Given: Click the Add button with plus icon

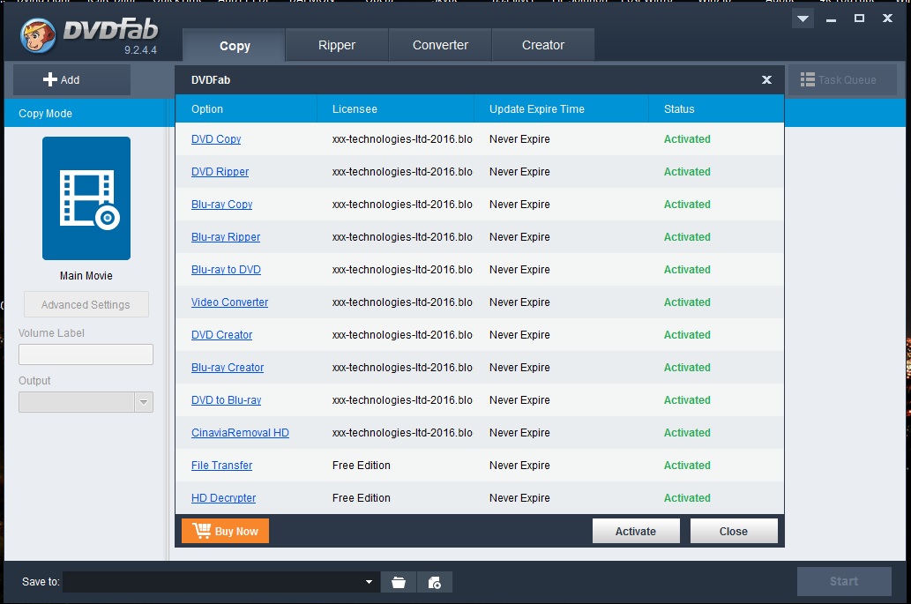Looking at the screenshot, I should [x=71, y=79].
